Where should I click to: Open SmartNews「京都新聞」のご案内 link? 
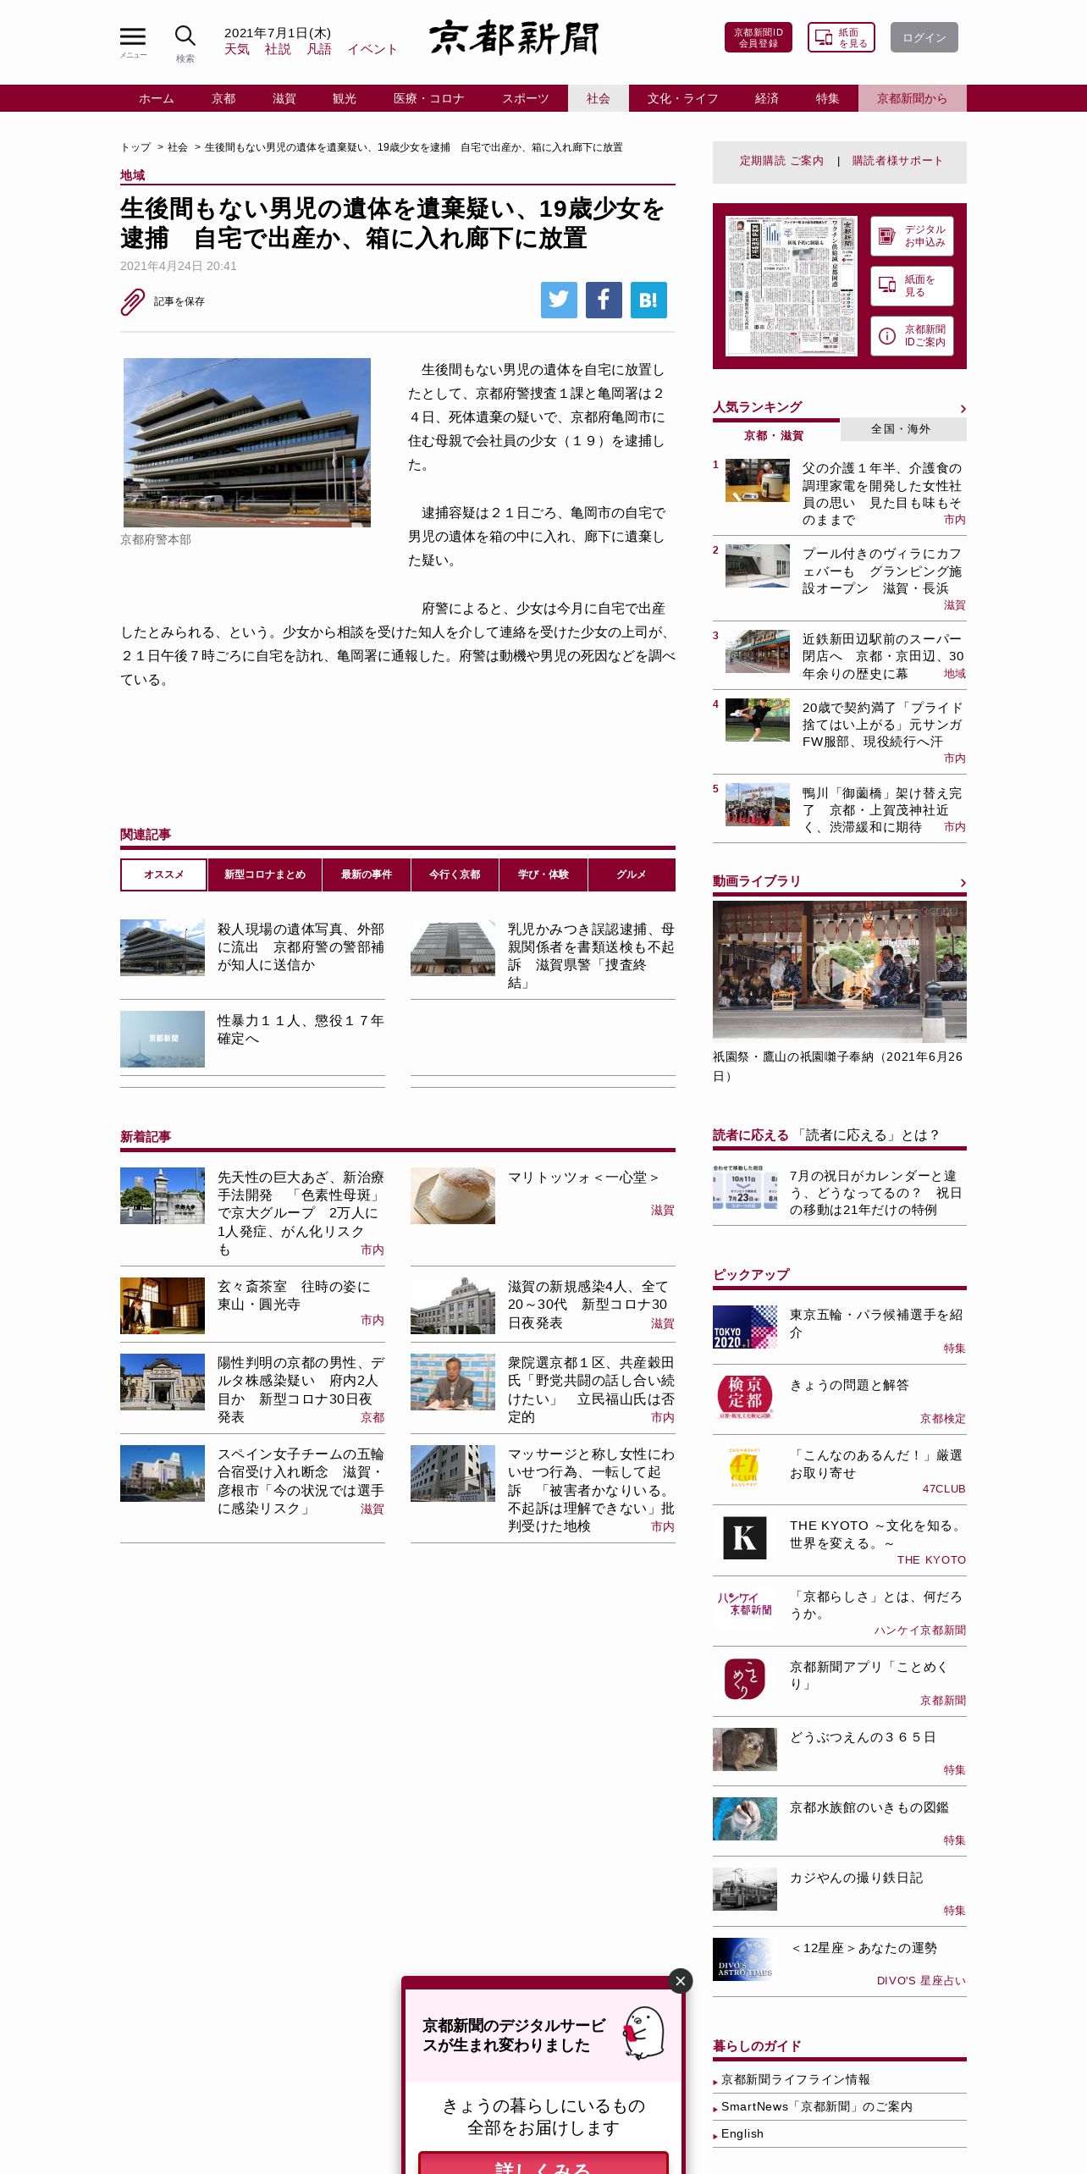tap(817, 2106)
